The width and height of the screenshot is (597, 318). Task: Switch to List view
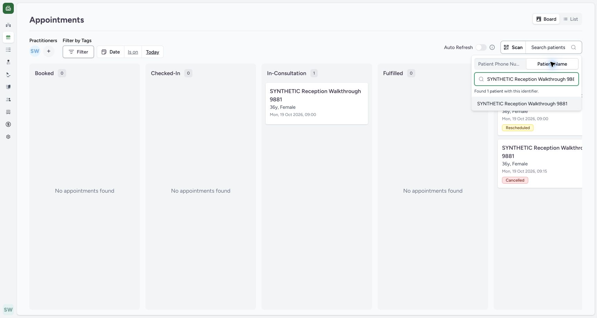pyautogui.click(x=571, y=19)
